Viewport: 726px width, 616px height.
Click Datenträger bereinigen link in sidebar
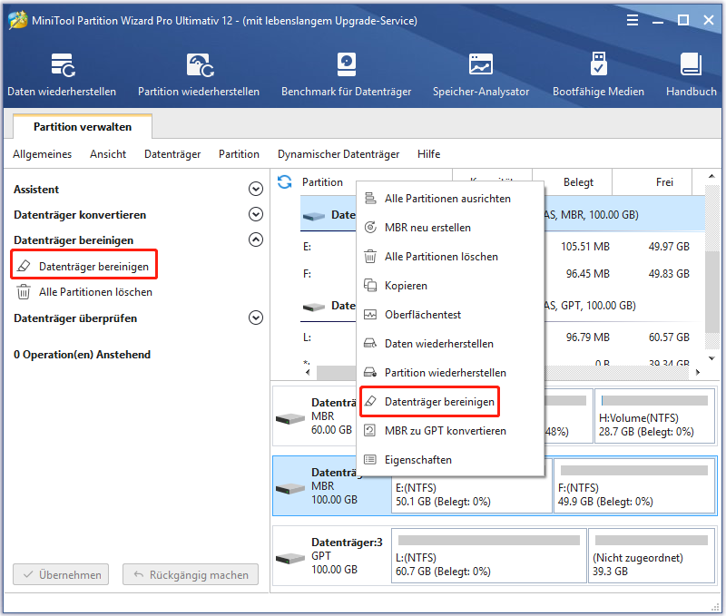(x=93, y=266)
